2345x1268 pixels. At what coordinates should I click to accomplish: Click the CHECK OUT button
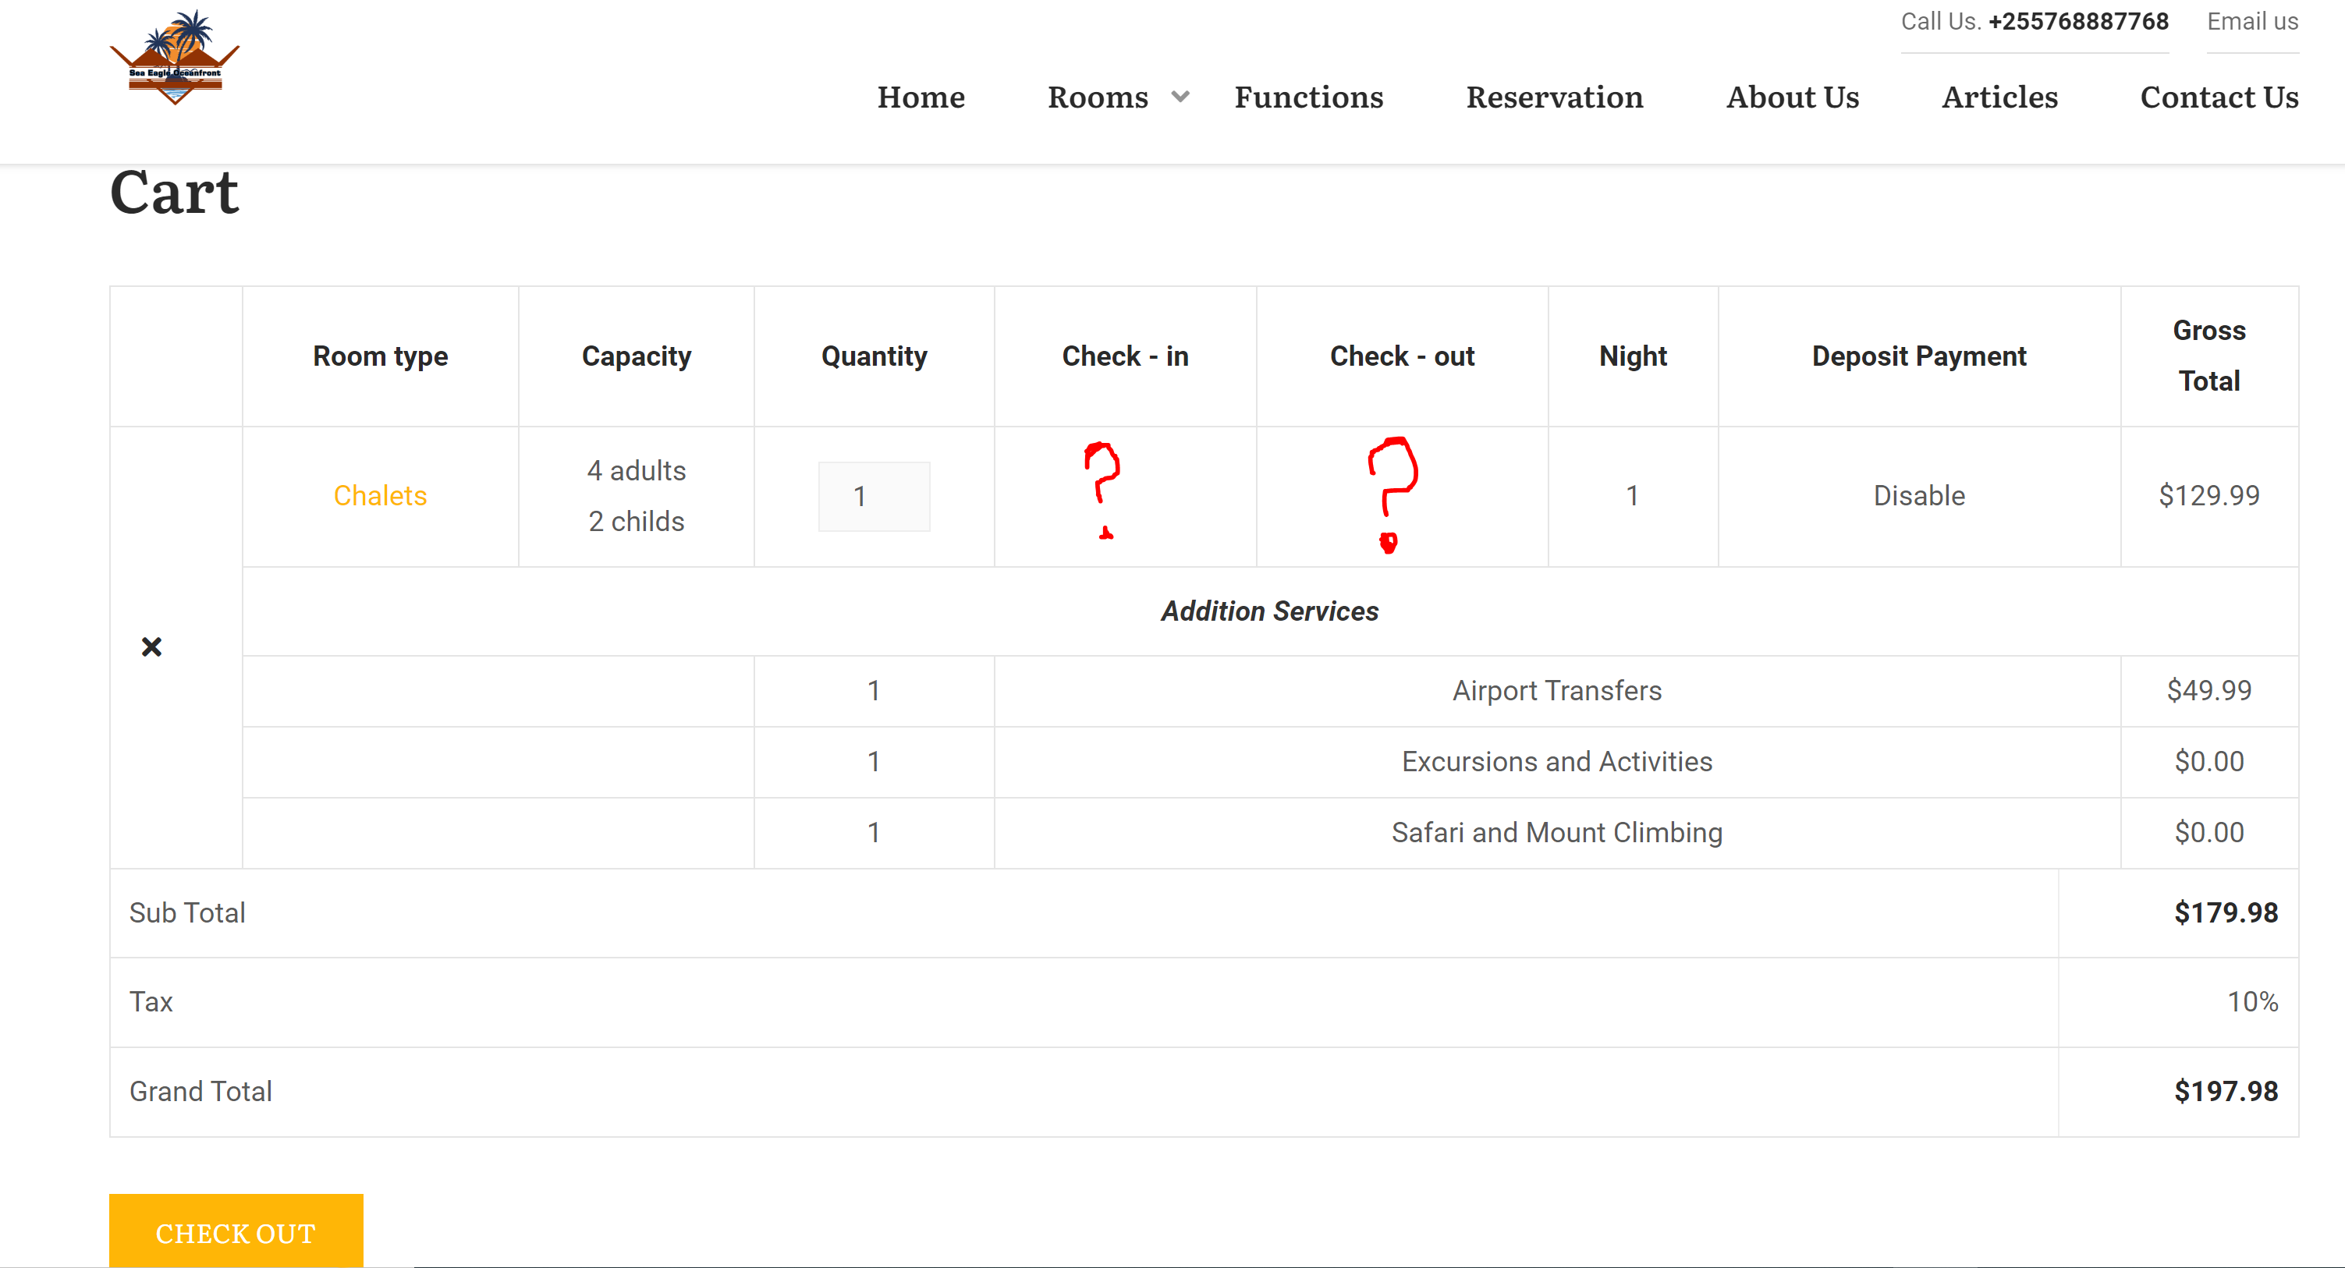[x=236, y=1231]
